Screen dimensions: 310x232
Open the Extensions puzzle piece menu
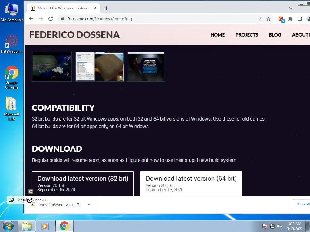click(290, 19)
